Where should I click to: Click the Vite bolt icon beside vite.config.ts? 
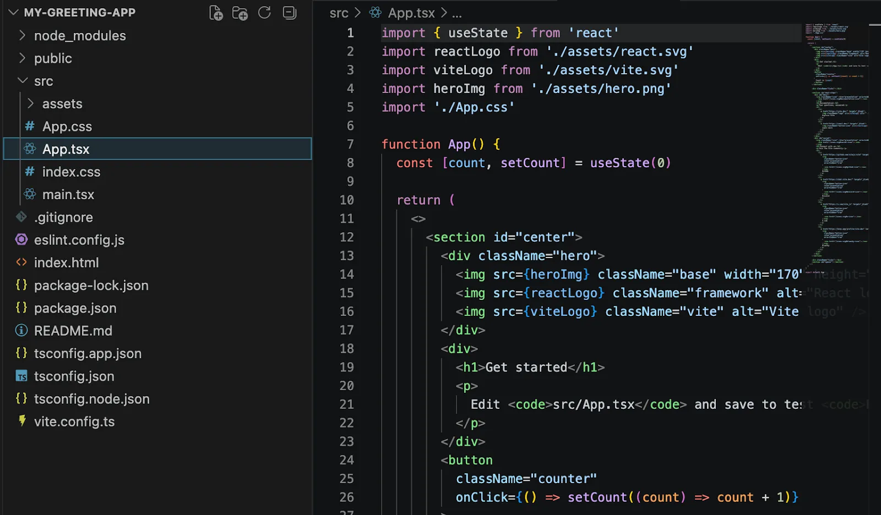pos(22,421)
